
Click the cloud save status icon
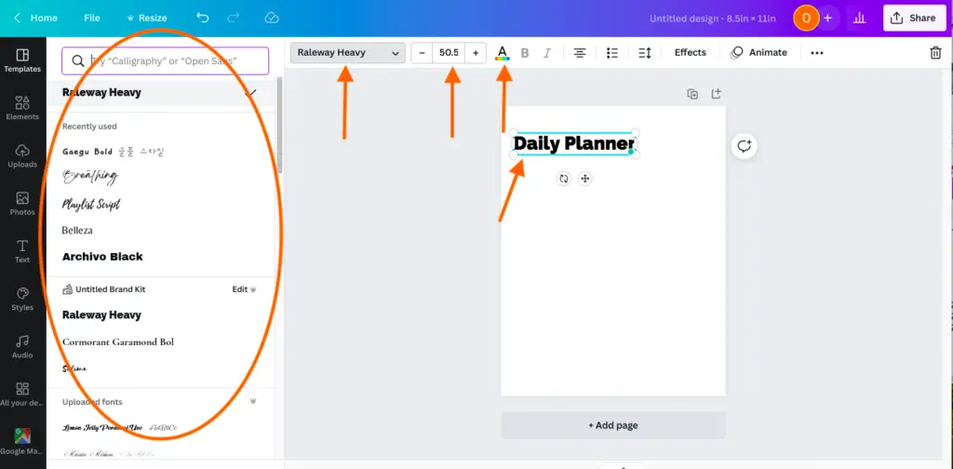pos(272,19)
